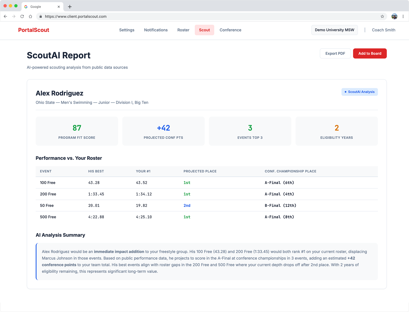Click the PortalScout logo
The width and height of the screenshot is (409, 312).
(33, 30)
